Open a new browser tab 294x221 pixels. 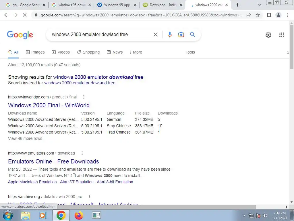click(x=237, y=5)
